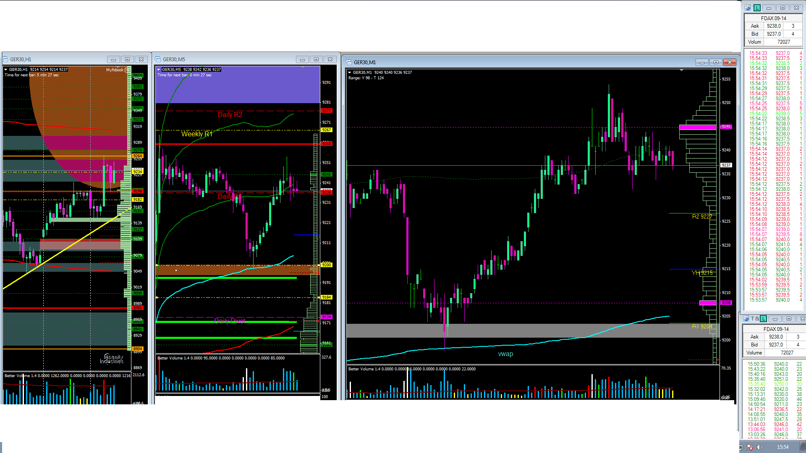Click the GER30,M5 window title bar
This screenshot has width=806, height=453.
tap(231, 60)
